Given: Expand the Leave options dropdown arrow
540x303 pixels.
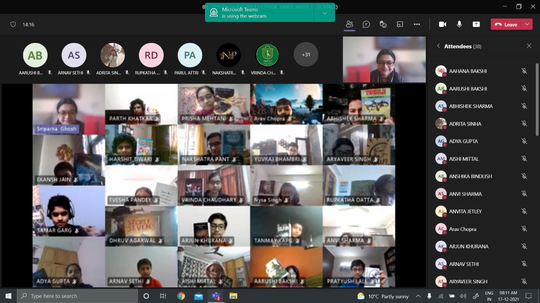Looking at the screenshot, I should point(527,24).
